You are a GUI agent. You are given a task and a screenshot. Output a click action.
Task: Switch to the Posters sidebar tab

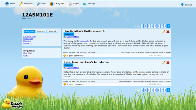pyautogui.click(x=41, y=31)
